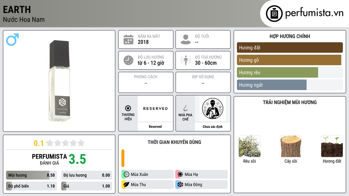Click the Độ lưu hương 0.00 score bar
349x196 pixels.
[x=87, y=175]
